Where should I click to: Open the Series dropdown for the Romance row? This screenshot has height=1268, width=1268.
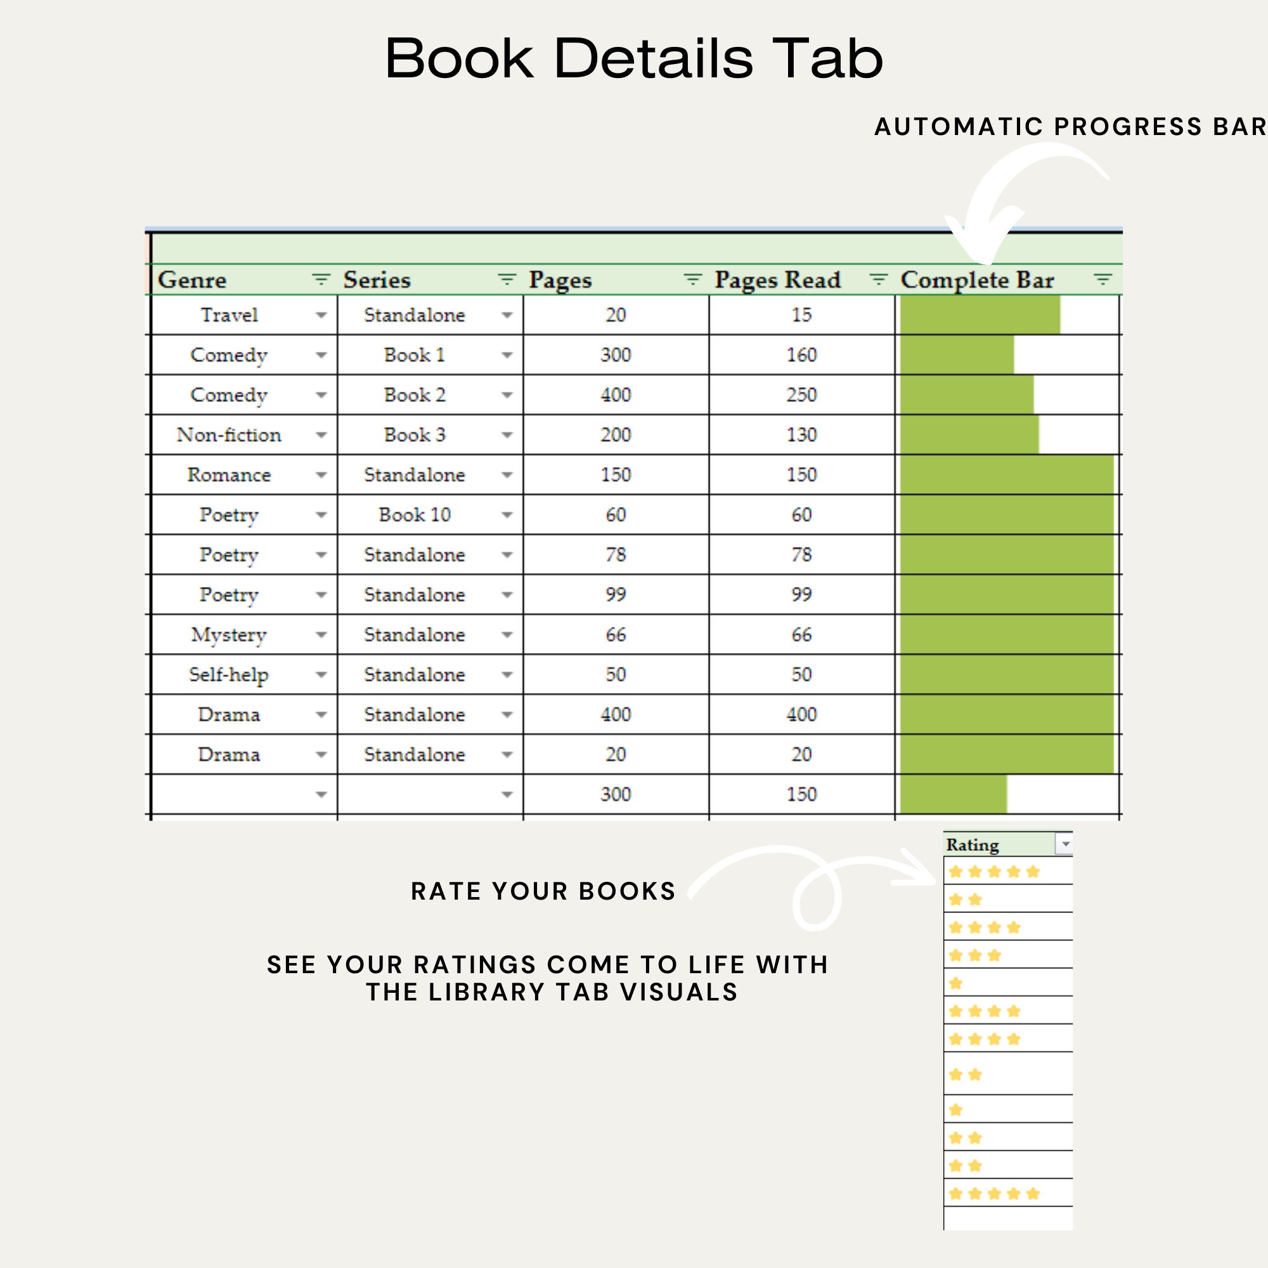506,474
